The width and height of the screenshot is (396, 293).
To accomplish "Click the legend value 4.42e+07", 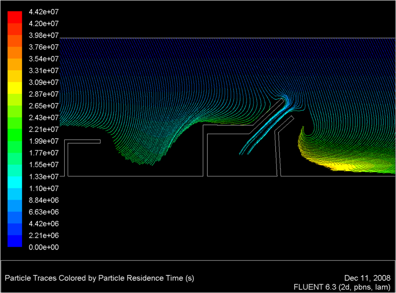I will [44, 12].
